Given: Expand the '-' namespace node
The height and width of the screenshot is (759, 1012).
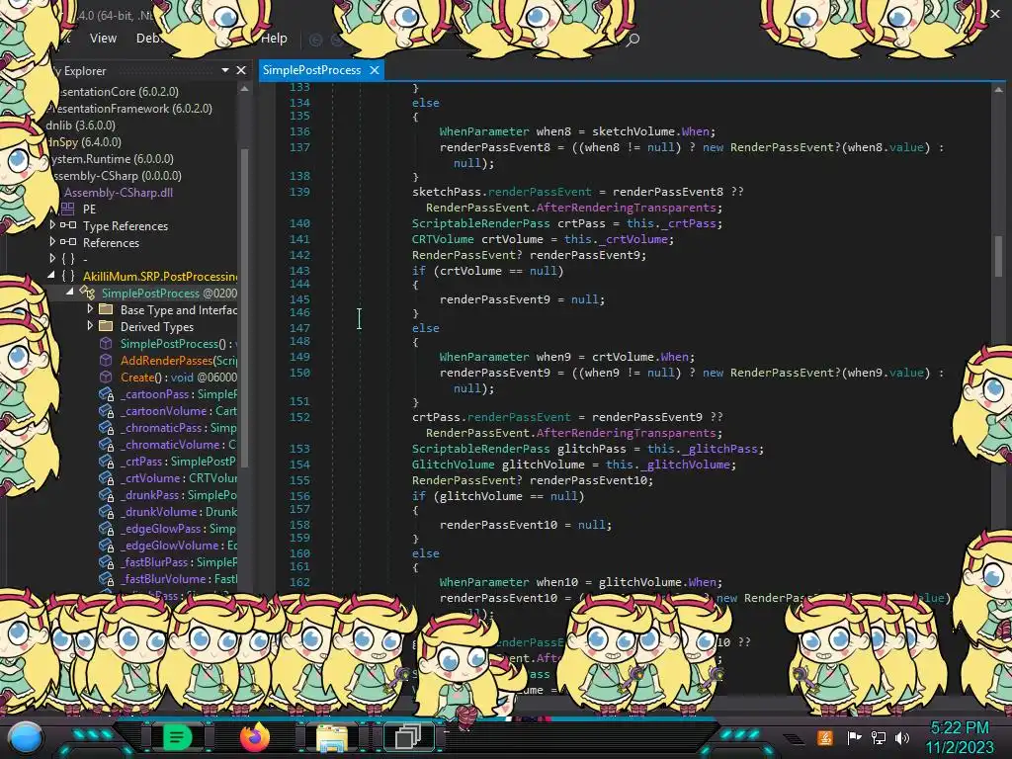Looking at the screenshot, I should [x=52, y=259].
